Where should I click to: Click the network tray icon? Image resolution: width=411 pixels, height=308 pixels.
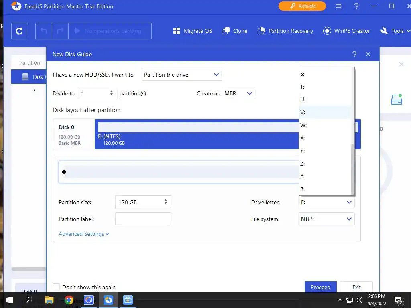(x=350, y=300)
